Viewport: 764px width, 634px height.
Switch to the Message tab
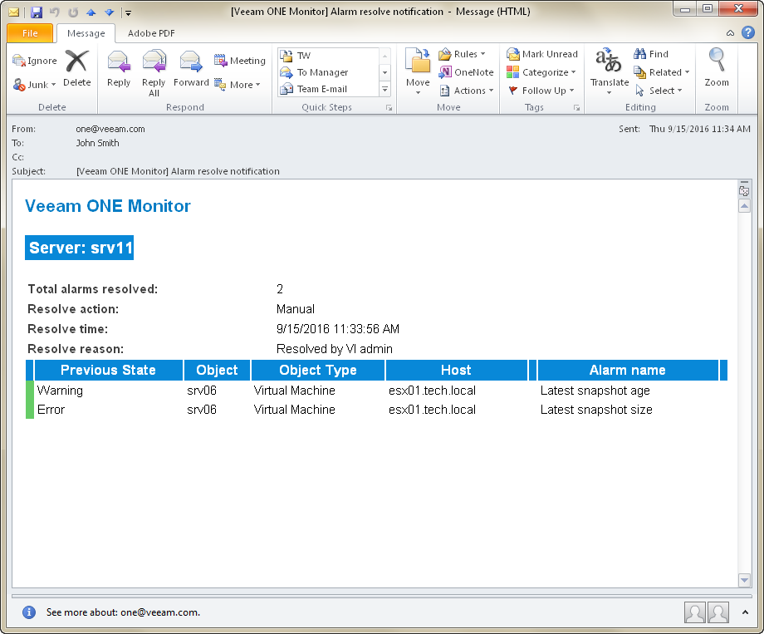[86, 33]
